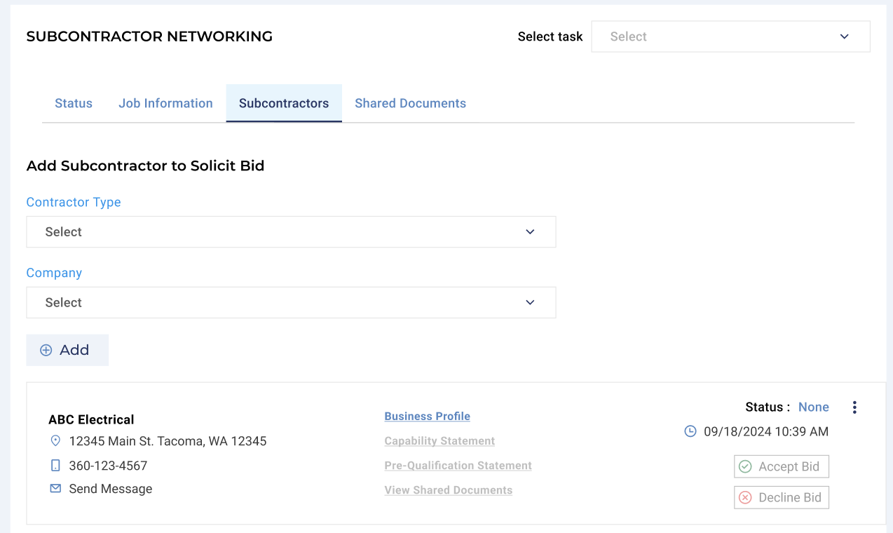893x533 pixels.
Task: Go to the Shared Documents tab
Action: pos(410,103)
